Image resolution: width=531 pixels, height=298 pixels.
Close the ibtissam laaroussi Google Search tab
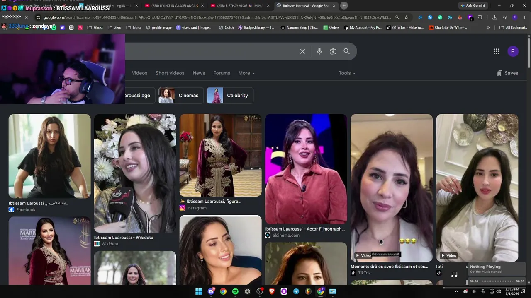click(x=334, y=5)
